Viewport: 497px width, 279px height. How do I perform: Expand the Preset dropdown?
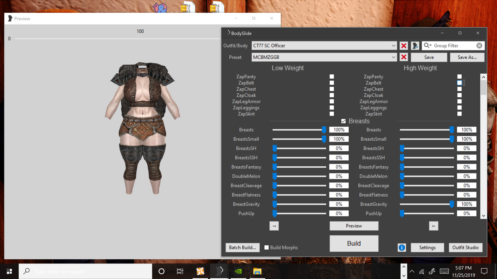[393, 57]
